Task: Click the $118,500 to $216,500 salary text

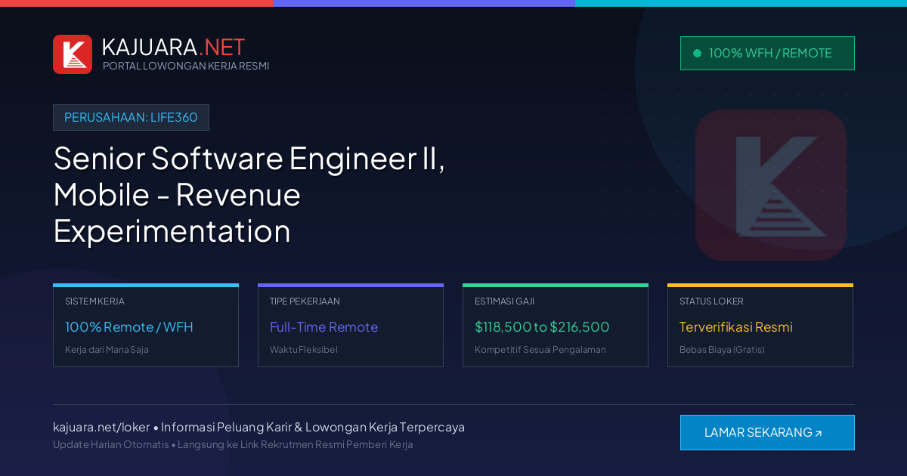Action: coord(542,327)
